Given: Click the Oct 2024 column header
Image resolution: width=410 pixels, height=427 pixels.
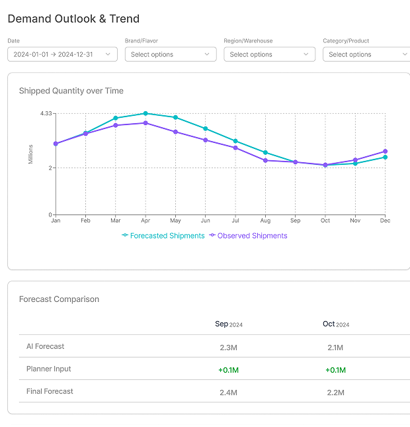Looking at the screenshot, I should [x=335, y=324].
